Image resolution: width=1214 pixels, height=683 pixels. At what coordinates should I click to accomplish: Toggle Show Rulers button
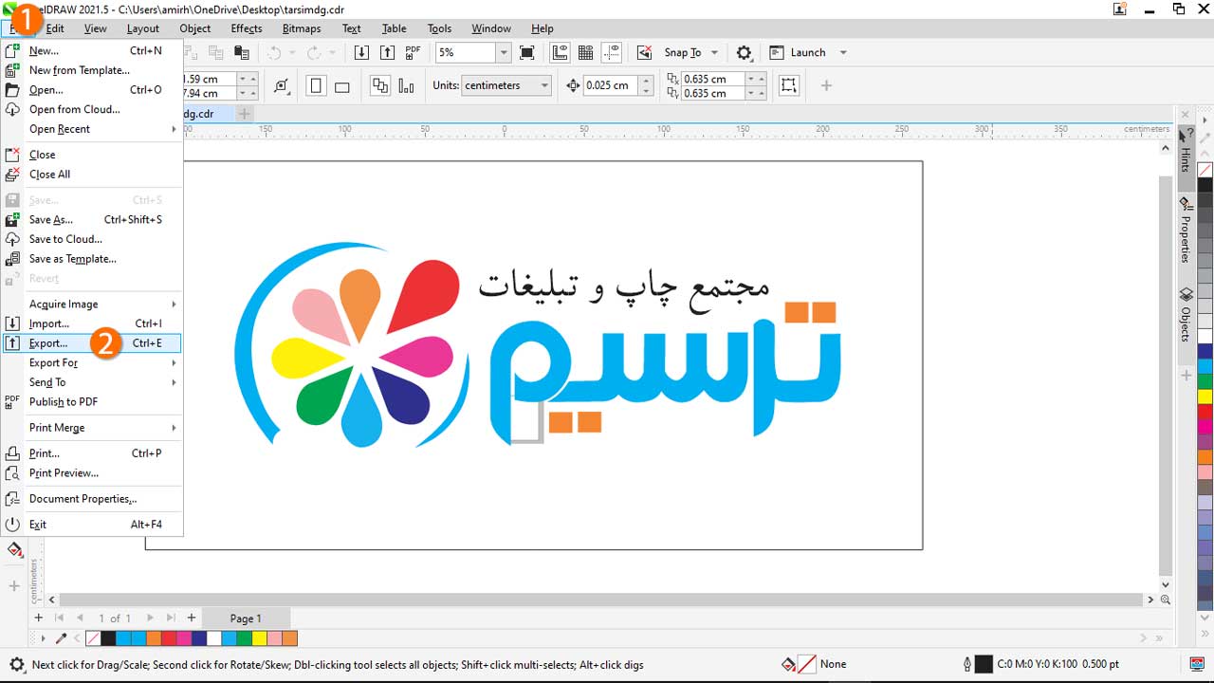[560, 53]
